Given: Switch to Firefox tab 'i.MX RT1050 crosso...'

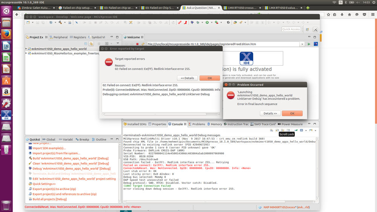Looking at the screenshot, I should point(242,8).
